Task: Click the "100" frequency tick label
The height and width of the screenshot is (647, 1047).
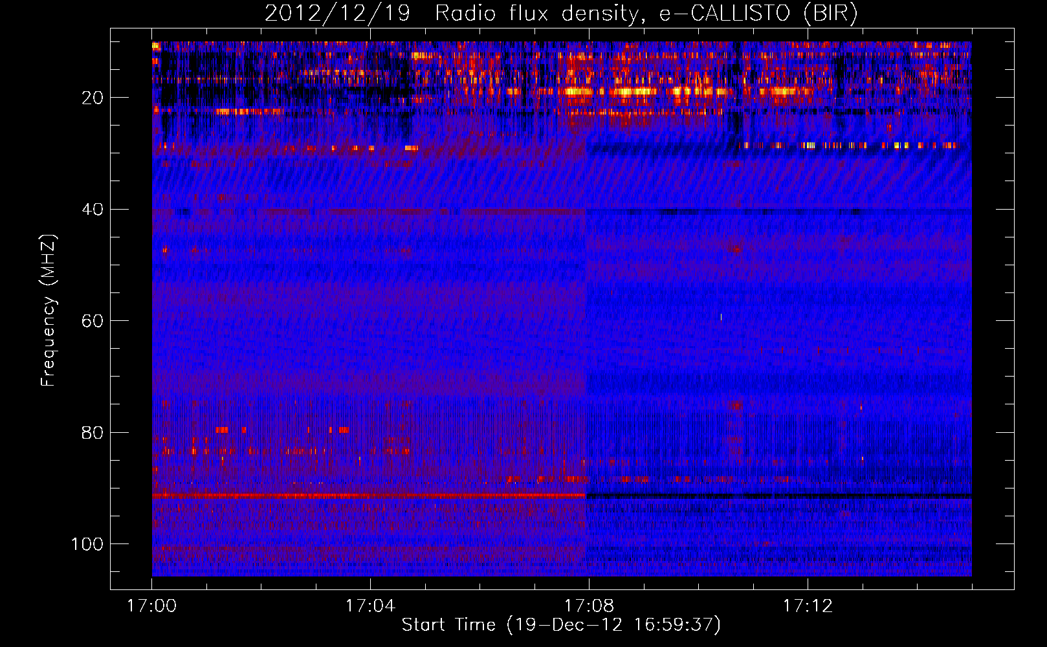Action: [x=87, y=544]
